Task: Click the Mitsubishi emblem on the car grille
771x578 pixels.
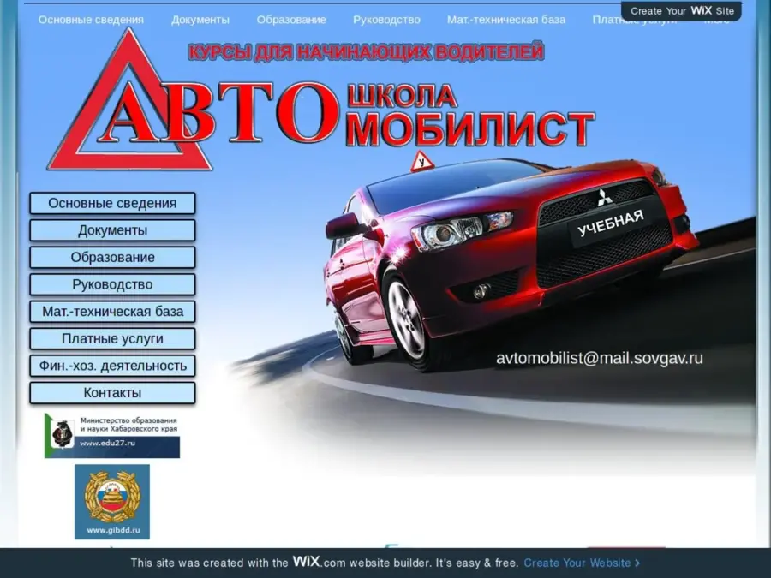Action: click(606, 197)
